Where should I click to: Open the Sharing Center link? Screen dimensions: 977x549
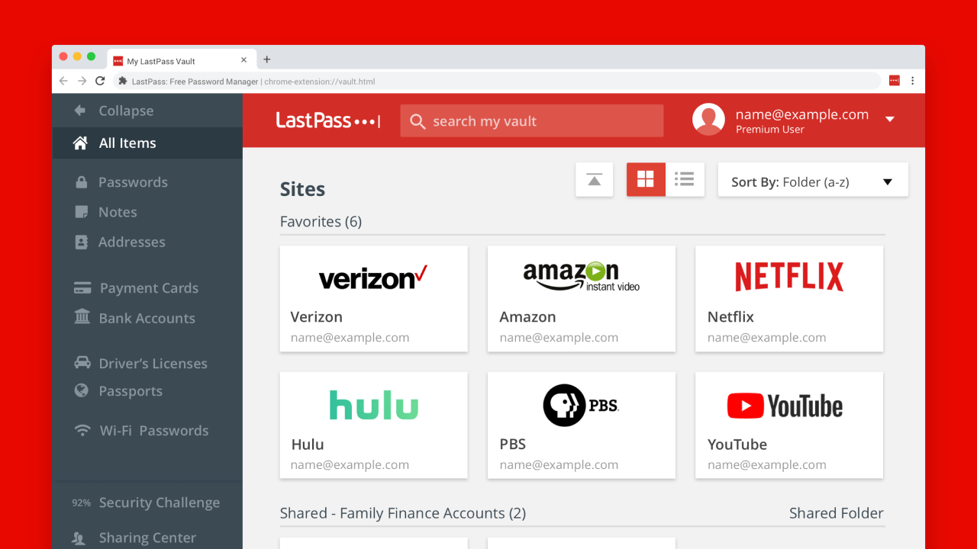147,538
